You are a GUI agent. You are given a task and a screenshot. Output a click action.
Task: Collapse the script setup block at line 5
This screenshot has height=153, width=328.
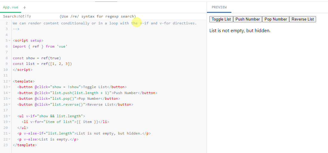(x=10, y=40)
